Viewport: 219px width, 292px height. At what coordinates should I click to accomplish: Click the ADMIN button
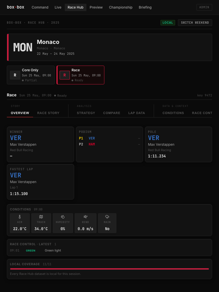click(x=204, y=7)
